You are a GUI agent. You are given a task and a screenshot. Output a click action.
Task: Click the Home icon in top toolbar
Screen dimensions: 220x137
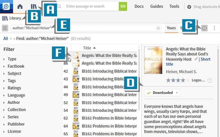click(x=20, y=6)
